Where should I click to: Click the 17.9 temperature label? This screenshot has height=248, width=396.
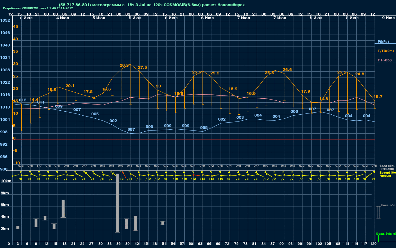[306, 91]
